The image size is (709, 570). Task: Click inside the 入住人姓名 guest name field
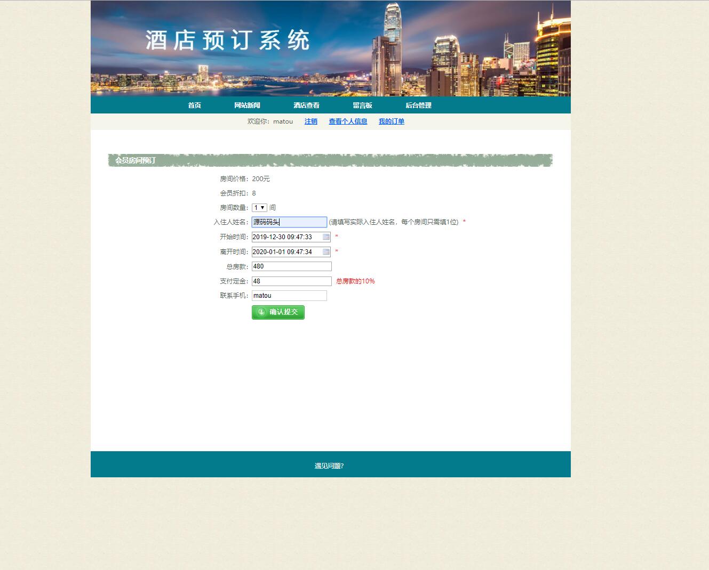coord(289,222)
